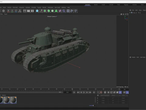Switch to the Sculpt layout tab
This screenshot has width=146, height=110.
[103, 5]
